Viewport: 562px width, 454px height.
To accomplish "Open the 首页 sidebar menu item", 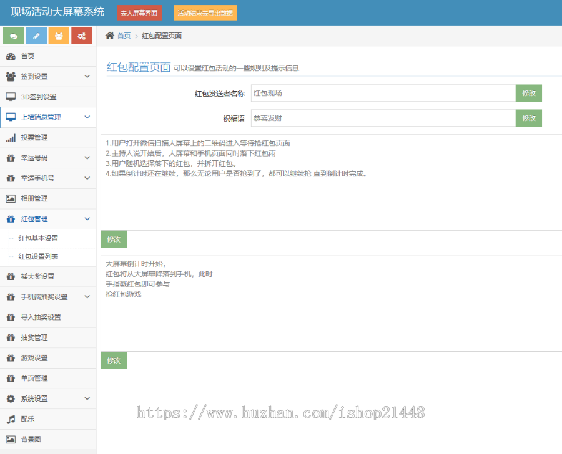I will [48, 56].
